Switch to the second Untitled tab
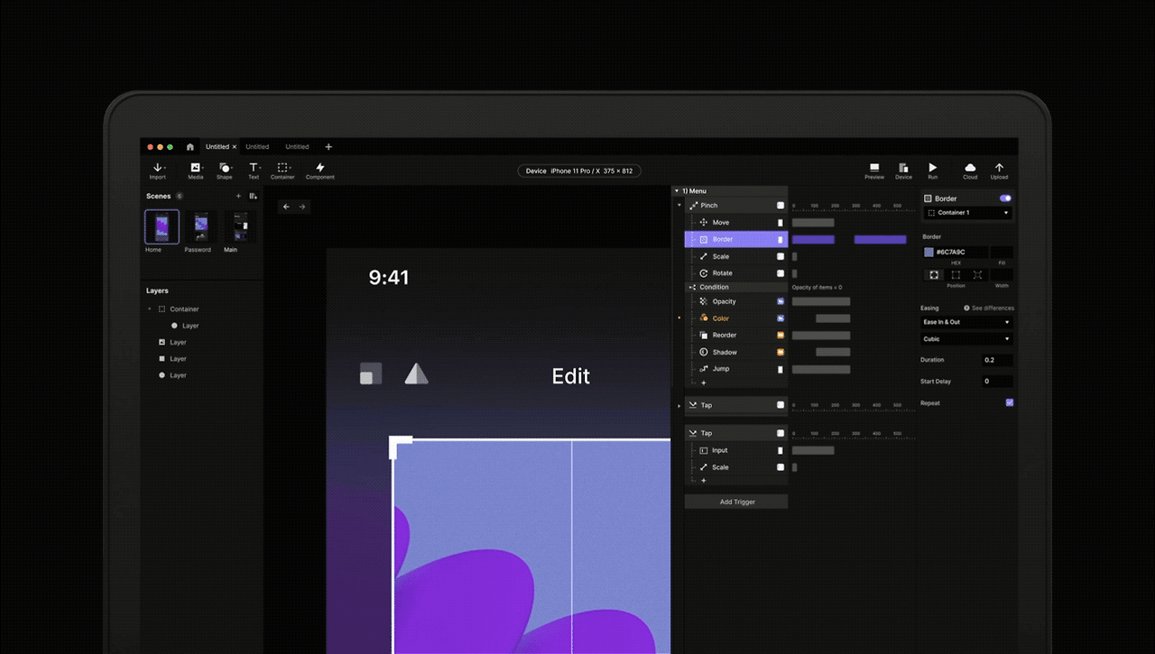Image resolution: width=1155 pixels, height=654 pixels. (257, 146)
